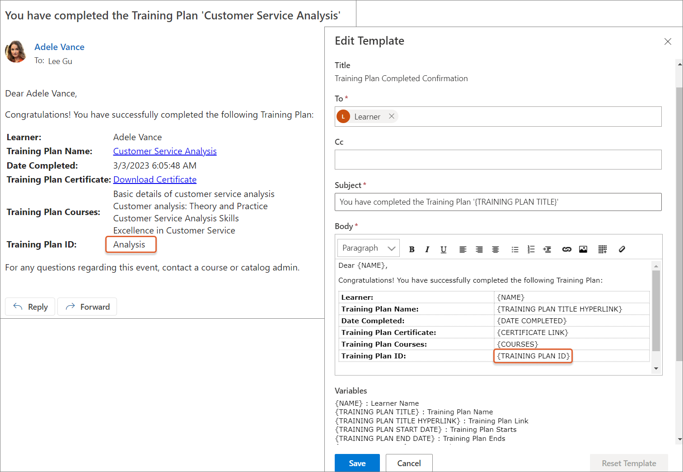
Task: Click the attachment paperclip icon
Action: (622, 249)
